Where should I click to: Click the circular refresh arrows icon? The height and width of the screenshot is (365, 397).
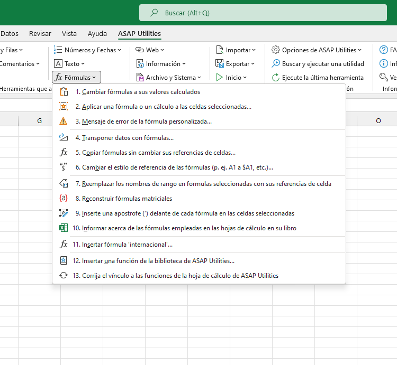coord(64,275)
